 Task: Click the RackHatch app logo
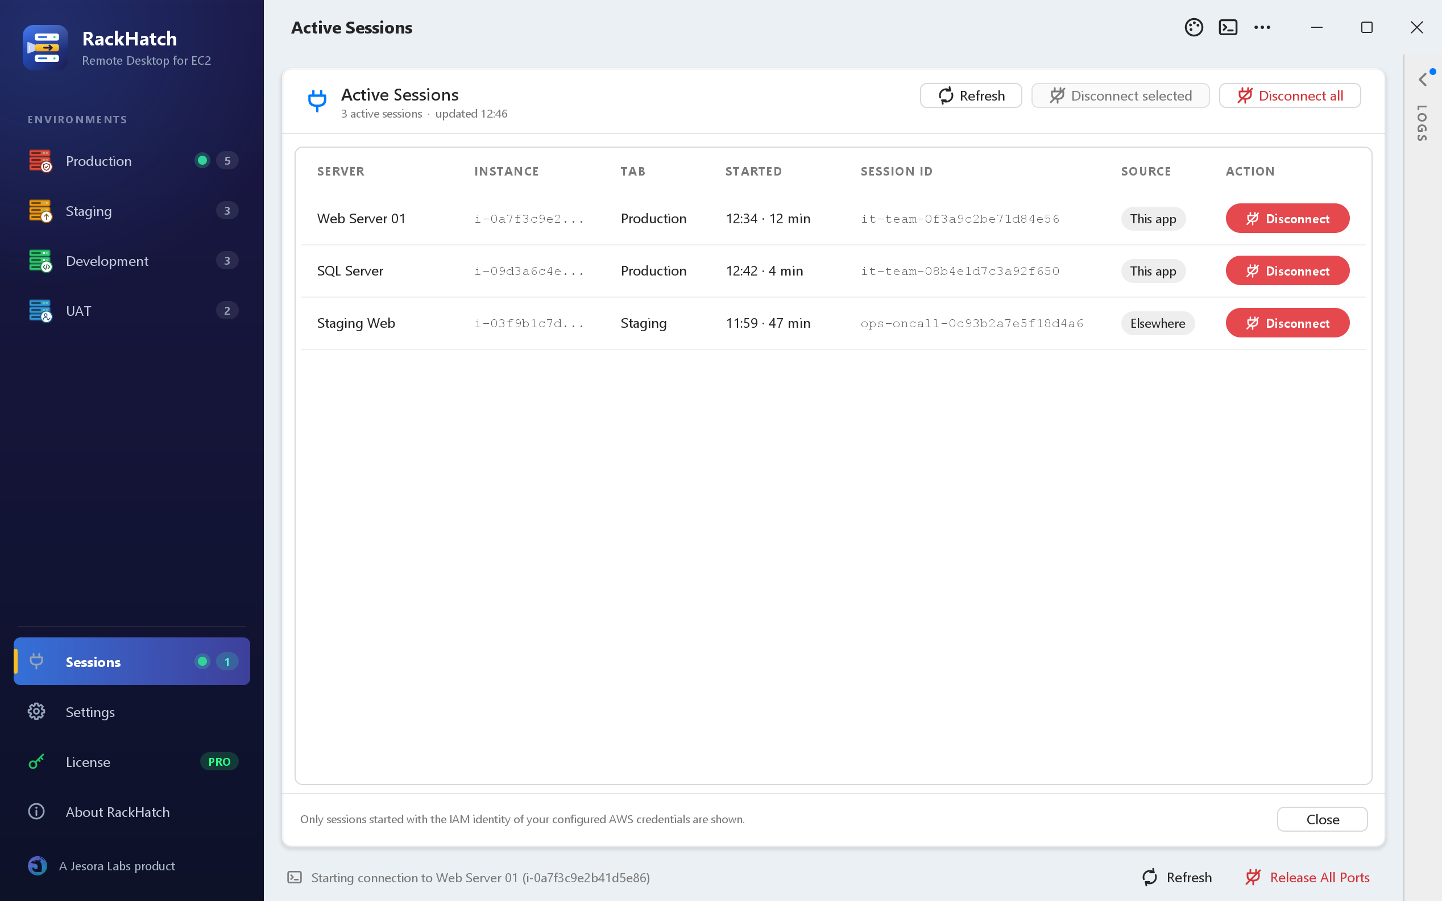click(45, 48)
